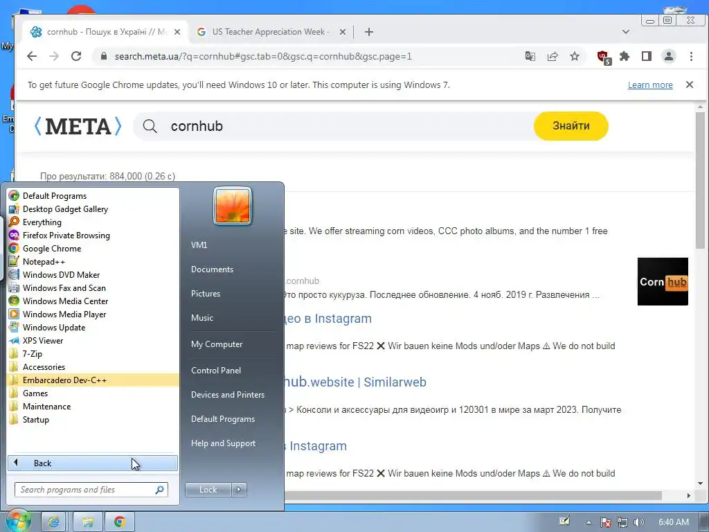Switch to US Teacher Appreciation Week tab

coord(271,32)
